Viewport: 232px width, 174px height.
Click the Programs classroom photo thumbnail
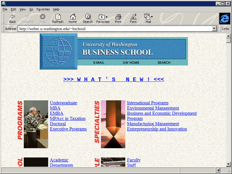coord(36,124)
